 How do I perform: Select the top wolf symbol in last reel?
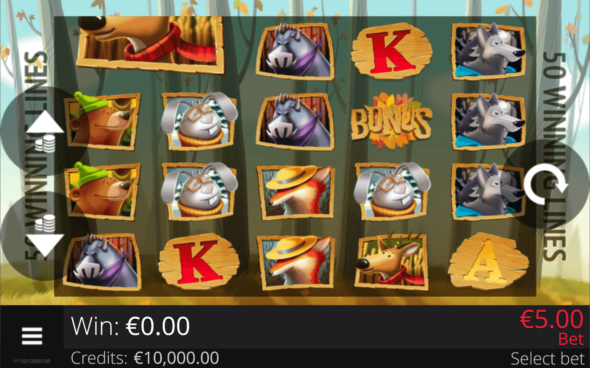click(x=488, y=51)
